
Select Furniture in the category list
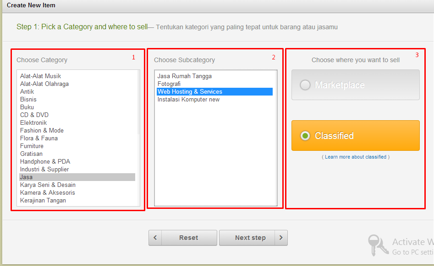click(32, 146)
